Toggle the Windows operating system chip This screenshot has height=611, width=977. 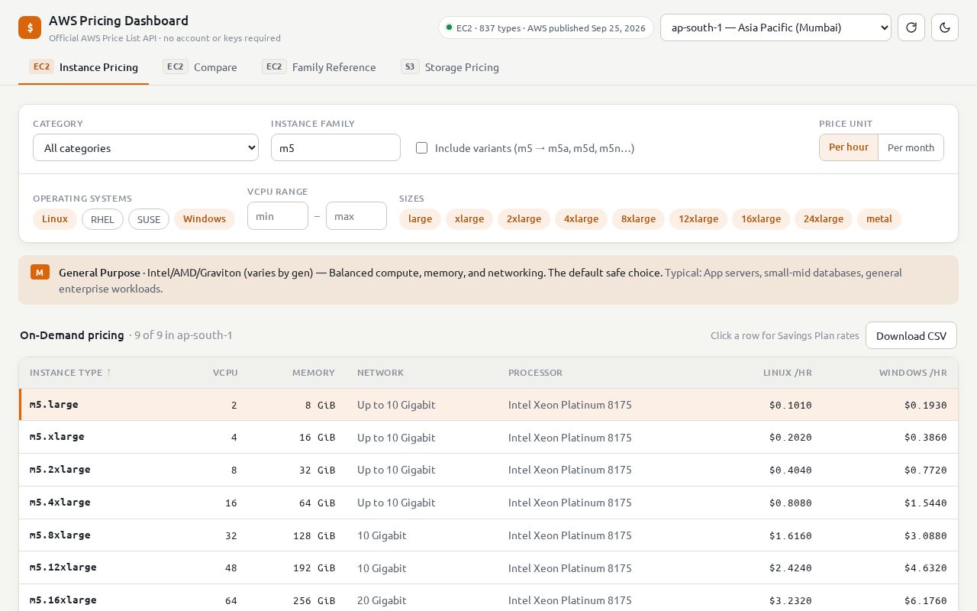[x=205, y=219]
